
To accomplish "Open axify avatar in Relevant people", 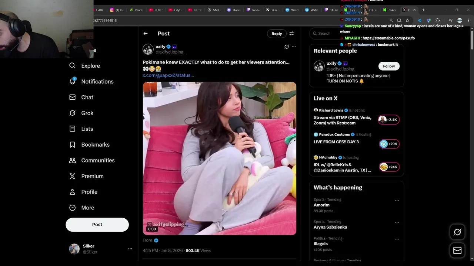I will [319, 66].
